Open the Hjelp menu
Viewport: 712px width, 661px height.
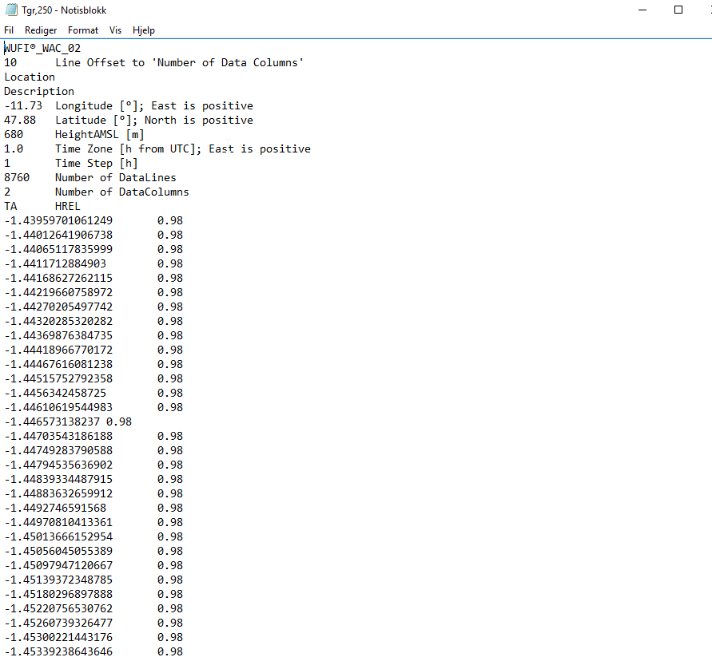(144, 30)
